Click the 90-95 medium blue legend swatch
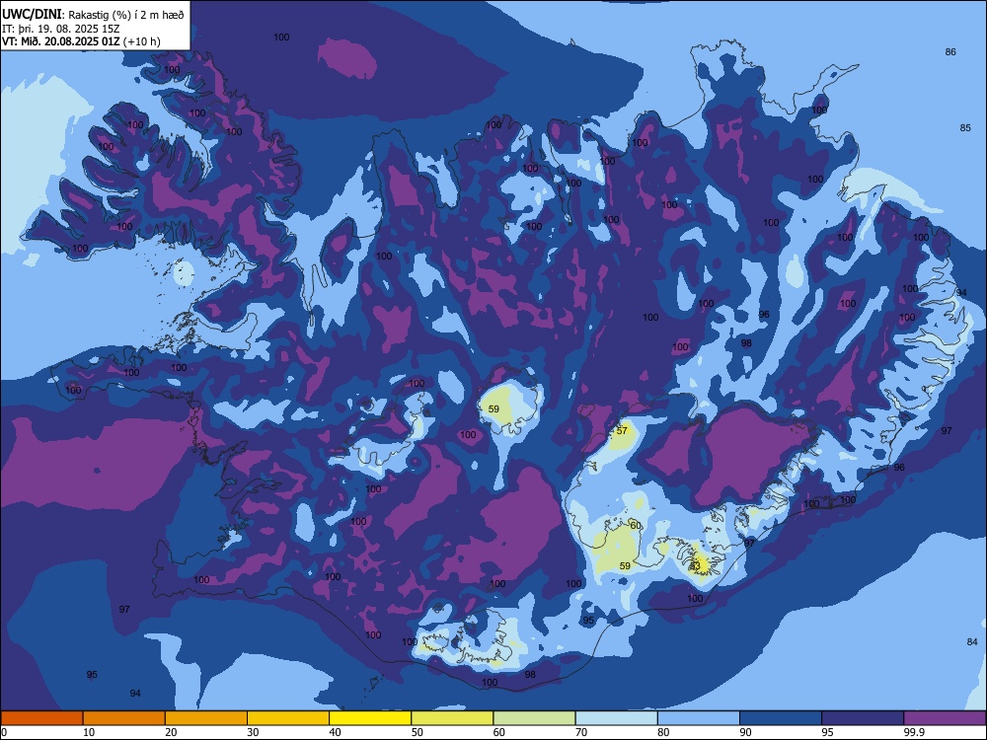Viewport: 987px width, 740px height. (x=781, y=718)
